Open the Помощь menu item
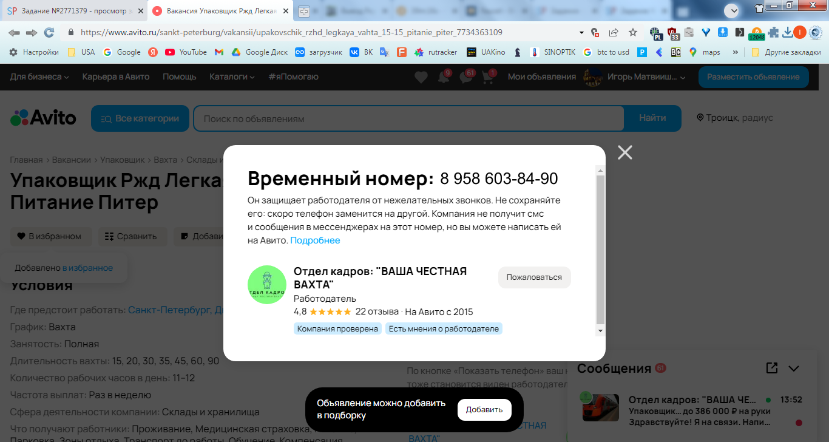 click(x=180, y=77)
